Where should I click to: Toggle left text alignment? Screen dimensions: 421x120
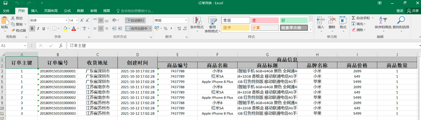[x=95, y=29]
